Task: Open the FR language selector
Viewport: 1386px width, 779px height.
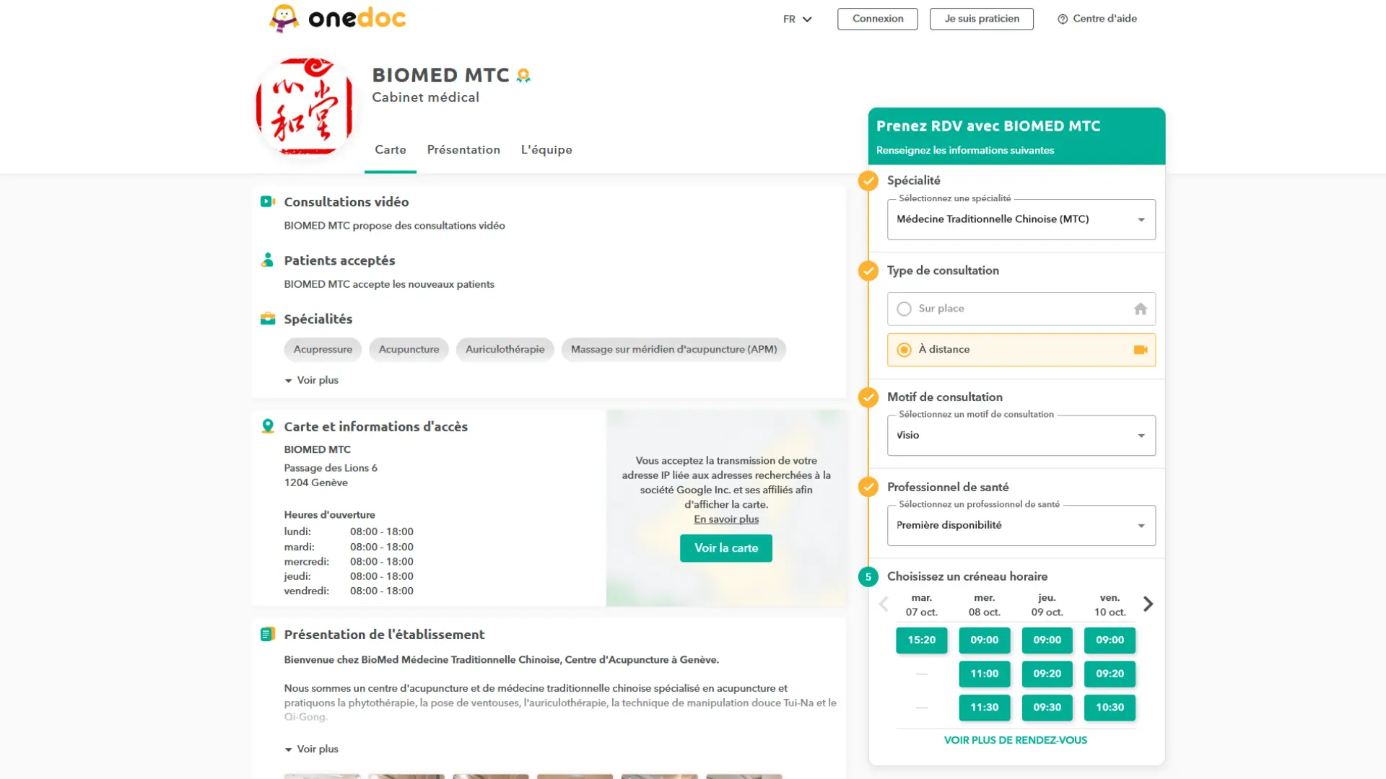Action: click(x=797, y=19)
